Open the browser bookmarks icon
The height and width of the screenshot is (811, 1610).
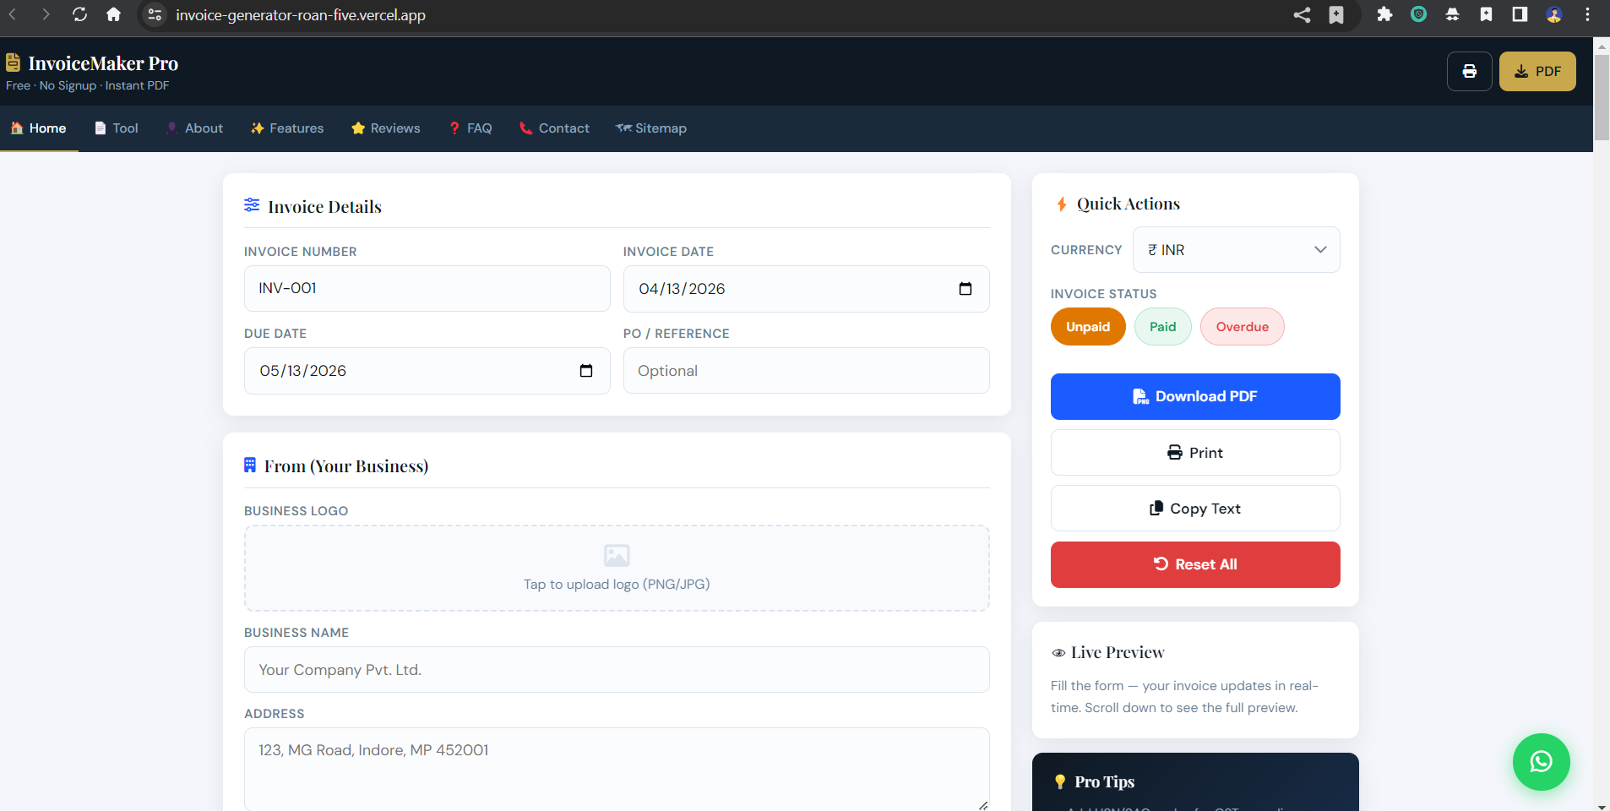click(x=1335, y=14)
